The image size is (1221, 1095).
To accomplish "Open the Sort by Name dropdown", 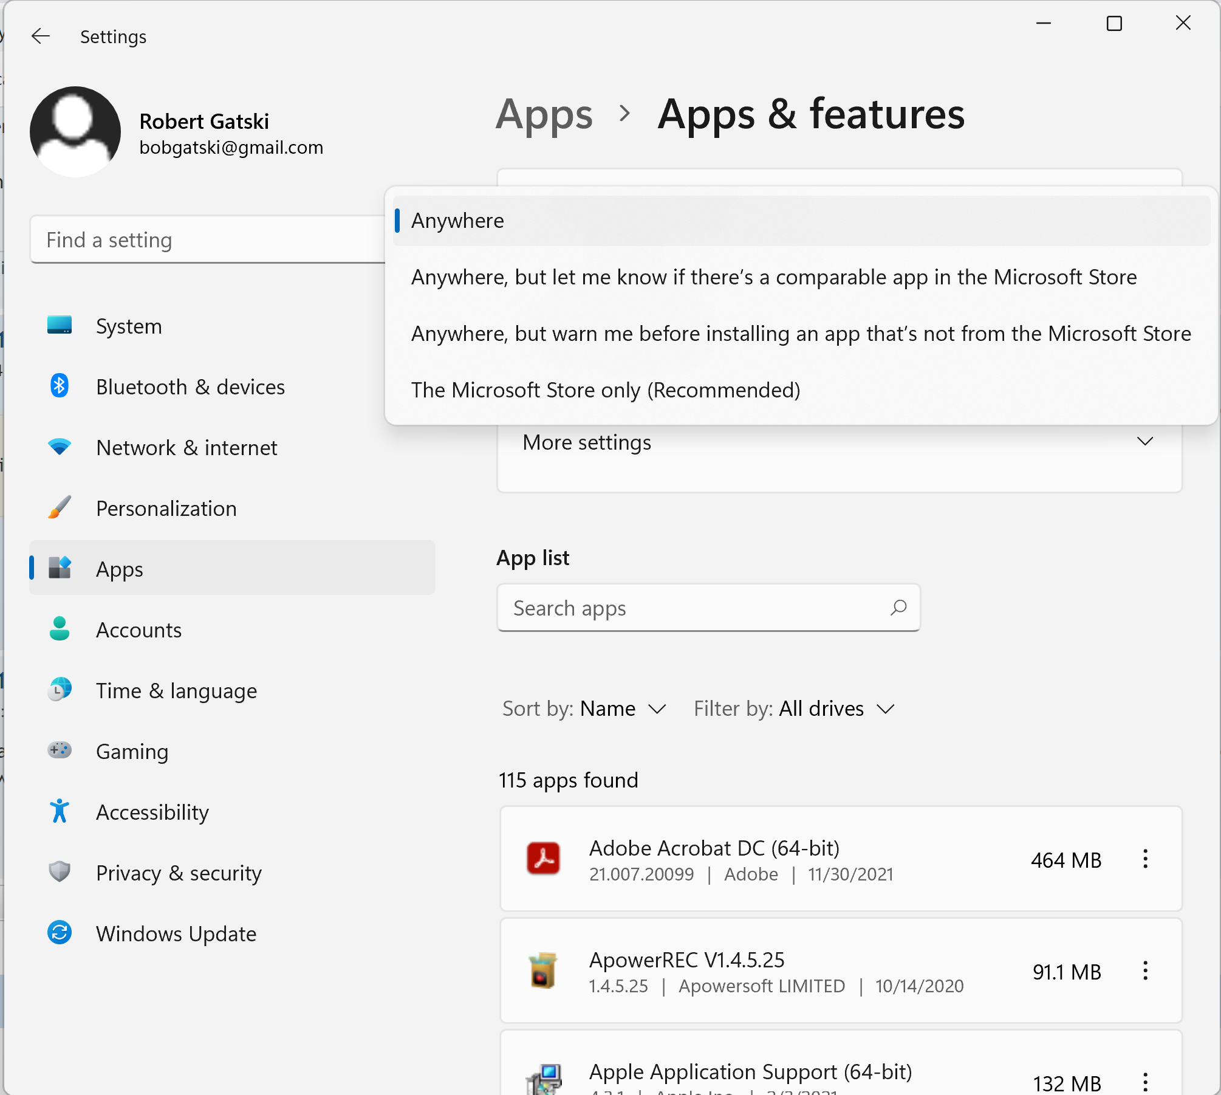I will point(584,709).
